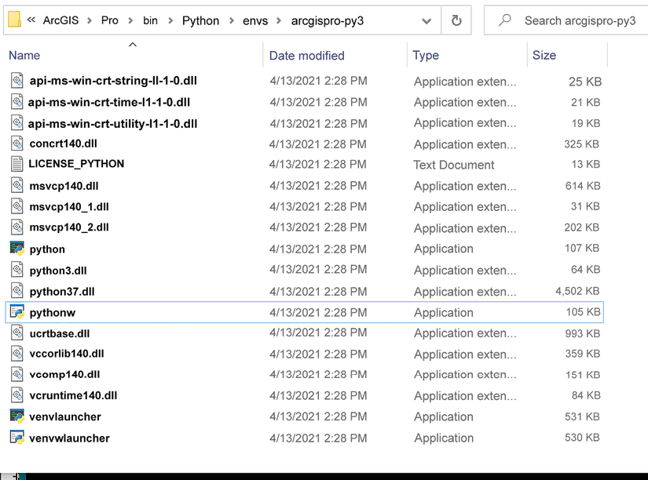Image resolution: width=648 pixels, height=480 pixels.
Task: Go to the bin breadcrumb folder
Action: tap(150, 20)
